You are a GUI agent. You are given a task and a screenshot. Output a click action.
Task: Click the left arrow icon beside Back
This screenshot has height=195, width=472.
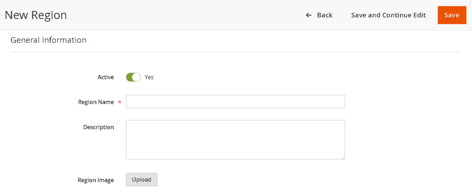click(x=309, y=15)
